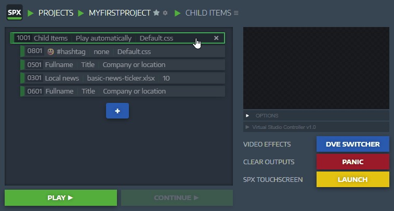Favorite MYFIRSTPROJECT with the star icon
Image resolution: width=394 pixels, height=211 pixels.
pyautogui.click(x=156, y=13)
